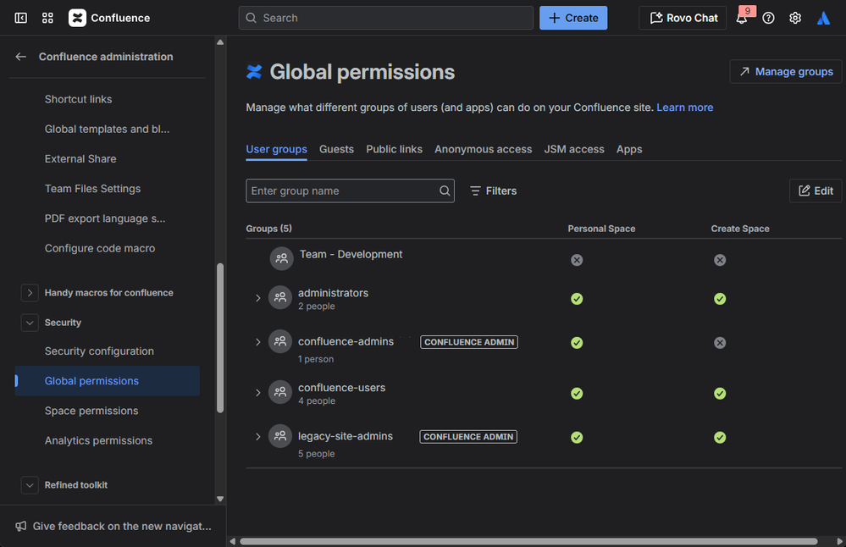Click Personal Space checkmark for confluence-users

pyautogui.click(x=577, y=393)
